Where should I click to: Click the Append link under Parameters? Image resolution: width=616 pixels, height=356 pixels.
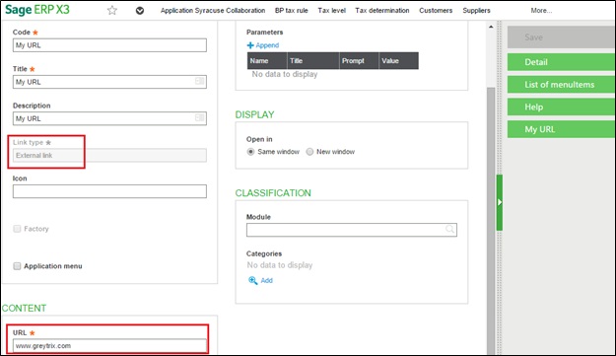tap(267, 45)
